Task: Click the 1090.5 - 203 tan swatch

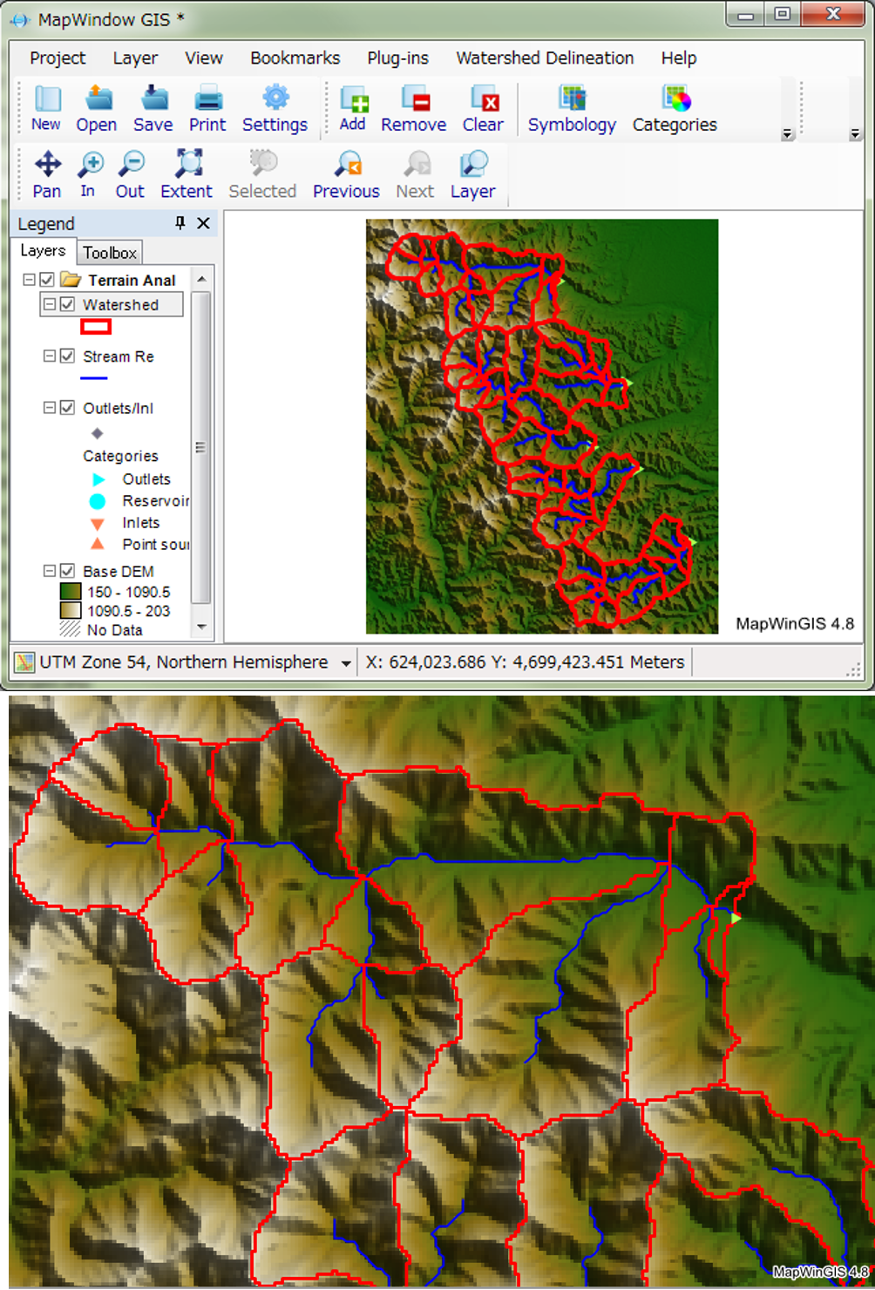Action: coord(71,611)
